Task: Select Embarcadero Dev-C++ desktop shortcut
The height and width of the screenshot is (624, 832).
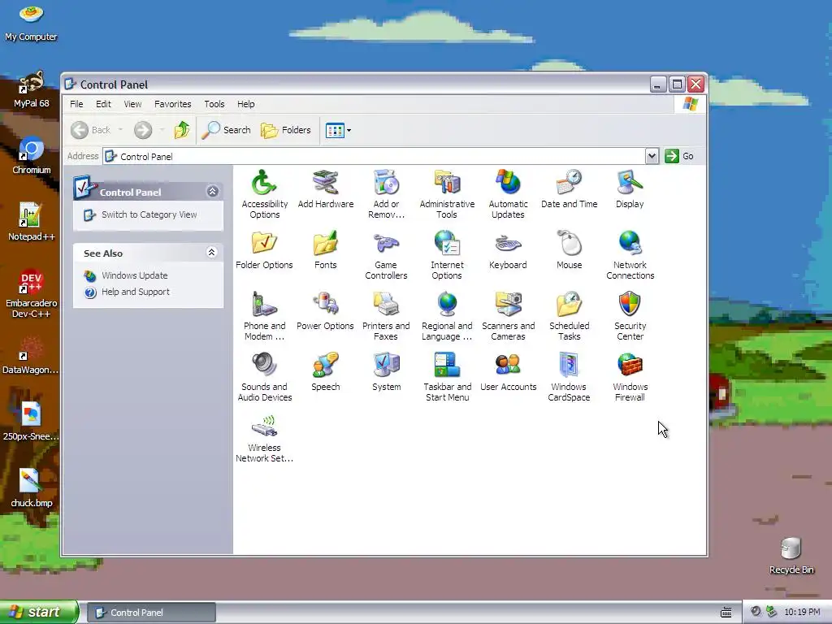Action: pos(32,293)
